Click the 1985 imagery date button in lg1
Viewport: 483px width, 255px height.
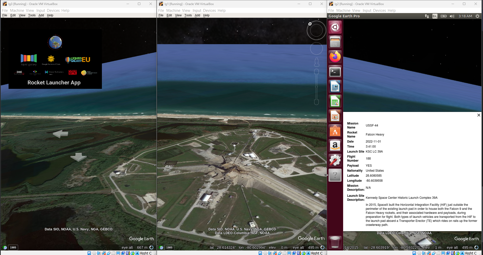coord(169,247)
